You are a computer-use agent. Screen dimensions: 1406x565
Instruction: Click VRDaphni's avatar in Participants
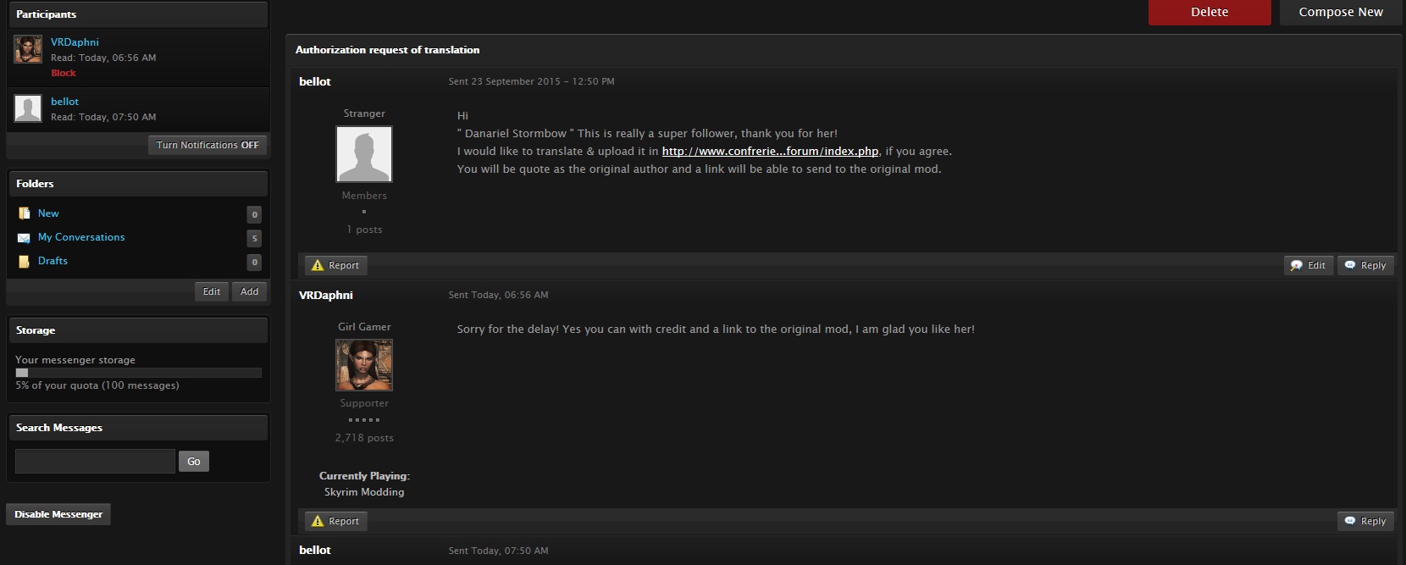tap(28, 49)
